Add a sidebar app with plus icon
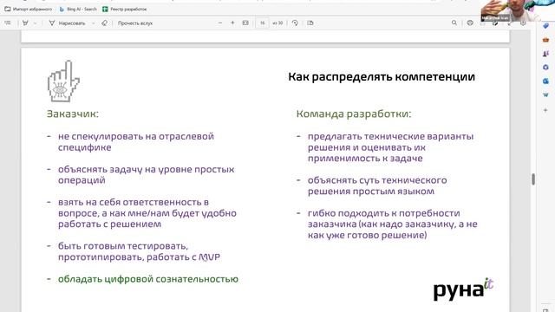 pyautogui.click(x=545, y=110)
